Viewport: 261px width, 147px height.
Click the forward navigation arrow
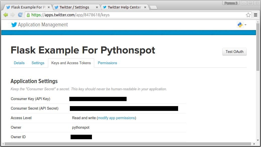pos(12,15)
